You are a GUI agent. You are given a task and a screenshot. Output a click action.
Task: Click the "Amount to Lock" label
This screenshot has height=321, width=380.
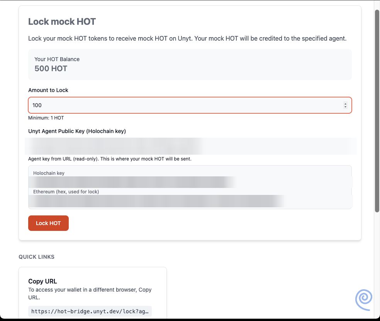coord(48,90)
